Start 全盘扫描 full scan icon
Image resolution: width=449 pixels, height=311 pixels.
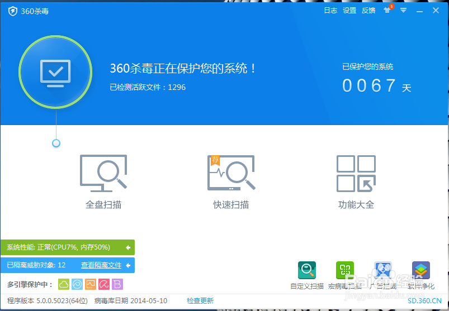click(103, 173)
